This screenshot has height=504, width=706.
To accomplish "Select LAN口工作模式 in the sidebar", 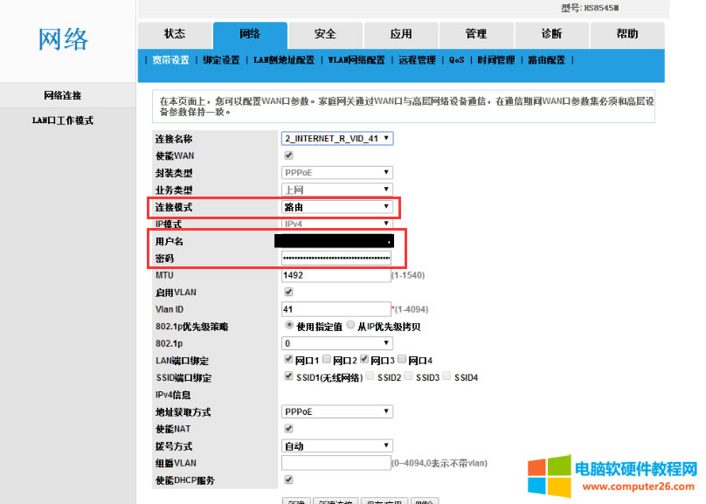I will pos(63,121).
